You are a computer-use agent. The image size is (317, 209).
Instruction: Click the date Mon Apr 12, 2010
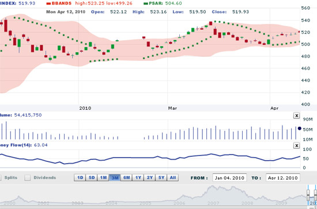pyautogui.click(x=66, y=12)
